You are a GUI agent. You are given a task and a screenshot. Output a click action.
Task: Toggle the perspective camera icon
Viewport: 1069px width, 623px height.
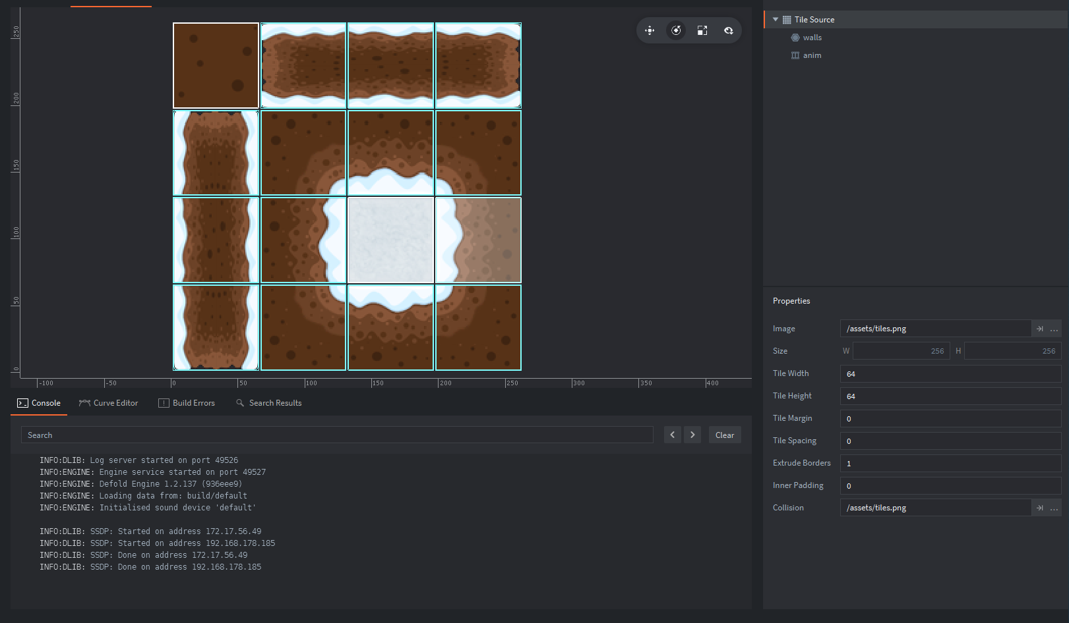coord(729,30)
